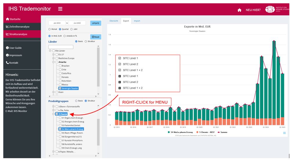Switch to the Import tab

tap(137, 21)
